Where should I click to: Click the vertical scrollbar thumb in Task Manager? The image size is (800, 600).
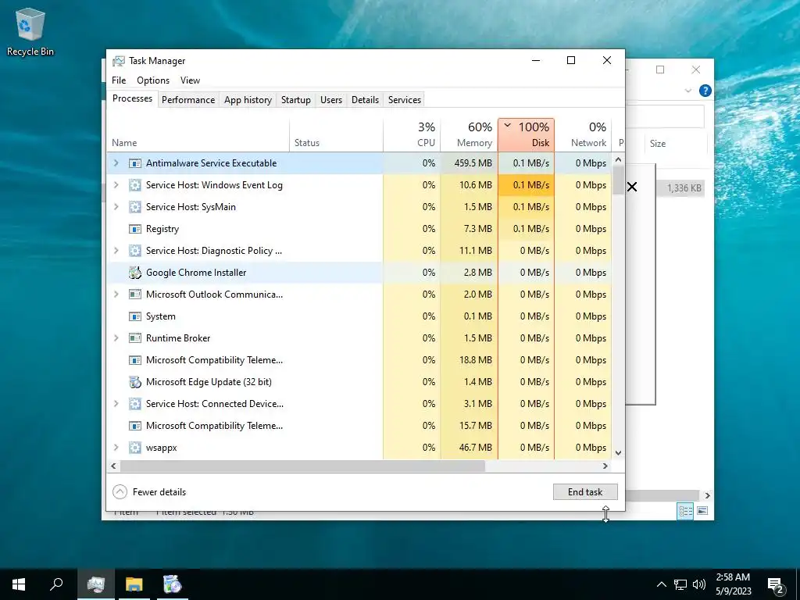coord(619,180)
